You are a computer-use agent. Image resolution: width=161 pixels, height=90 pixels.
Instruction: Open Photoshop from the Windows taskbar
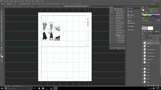point(55,88)
